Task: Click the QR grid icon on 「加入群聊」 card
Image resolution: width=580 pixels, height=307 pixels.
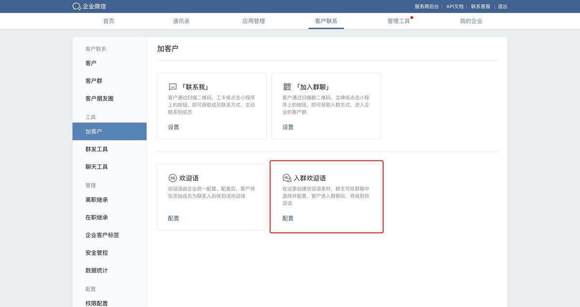Action: pyautogui.click(x=286, y=87)
